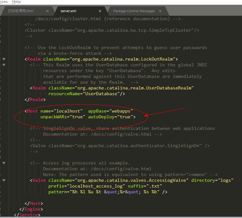
Task: Collapse the AccessLogValve Valve element fold
Action: click(4, 180)
